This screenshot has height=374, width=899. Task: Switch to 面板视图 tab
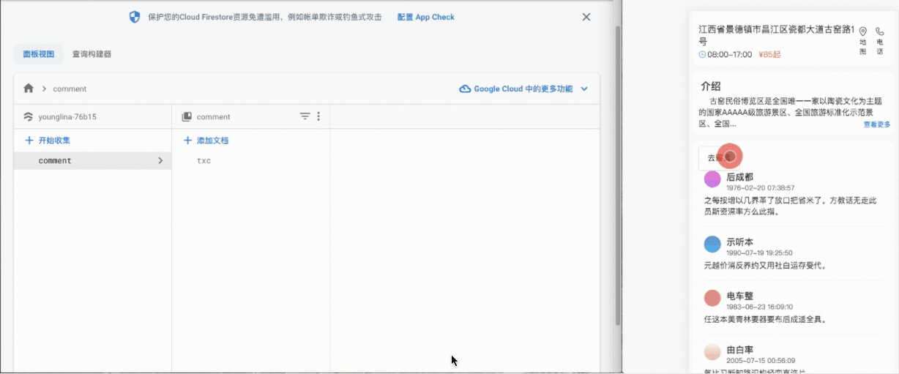point(38,54)
